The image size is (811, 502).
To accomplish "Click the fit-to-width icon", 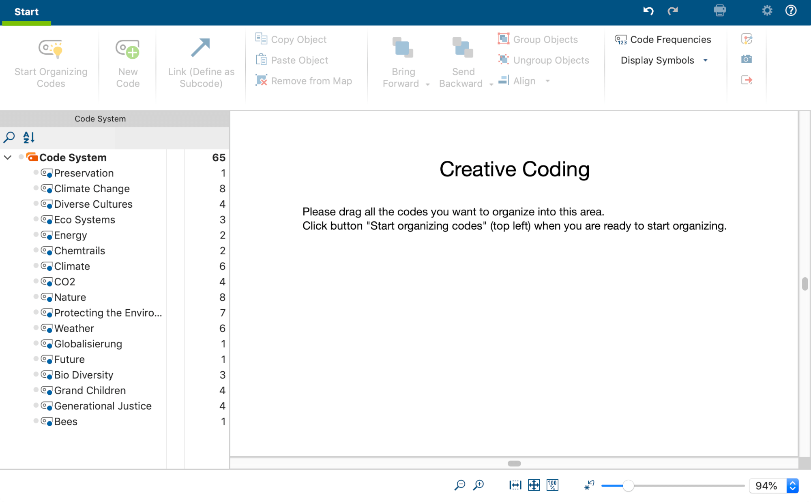I will (515, 485).
